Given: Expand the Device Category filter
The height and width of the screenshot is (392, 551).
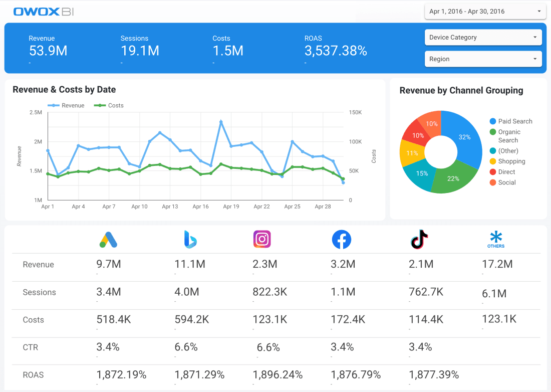Looking at the screenshot, I should (483, 37).
